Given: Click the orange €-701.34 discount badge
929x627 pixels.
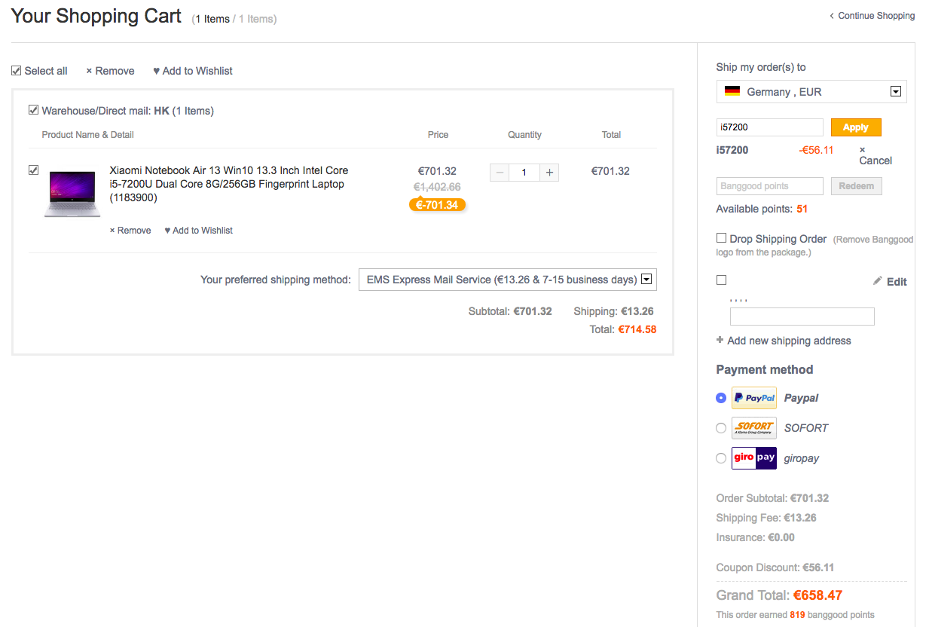Looking at the screenshot, I should [438, 205].
